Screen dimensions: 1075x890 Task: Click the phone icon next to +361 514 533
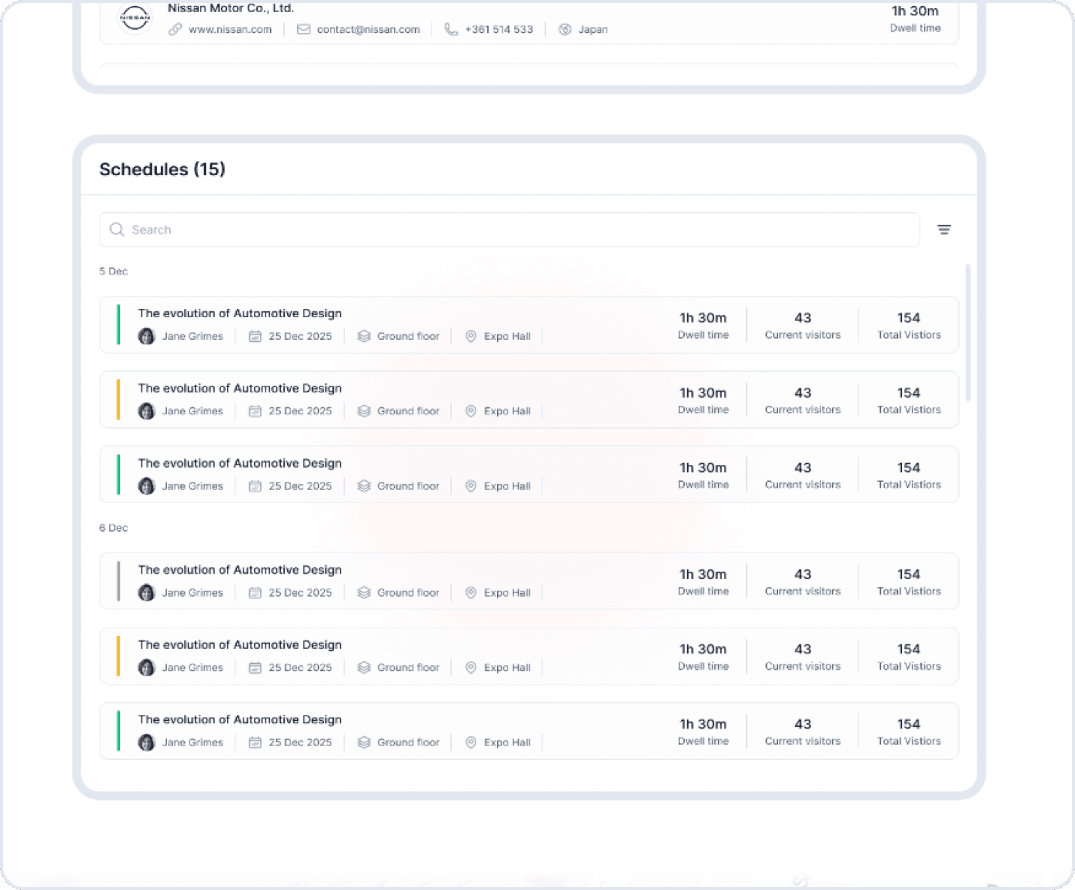[x=450, y=29]
